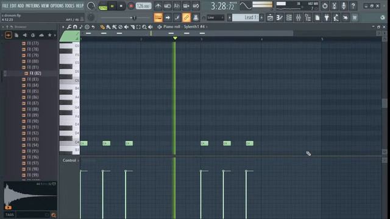Viewport: 390px width, 219px height.
Task: Open the TOOLS menu
Action: [69, 5]
